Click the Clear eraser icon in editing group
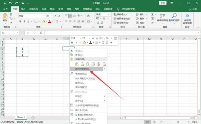Screen dimensions: 201x124 152,23
